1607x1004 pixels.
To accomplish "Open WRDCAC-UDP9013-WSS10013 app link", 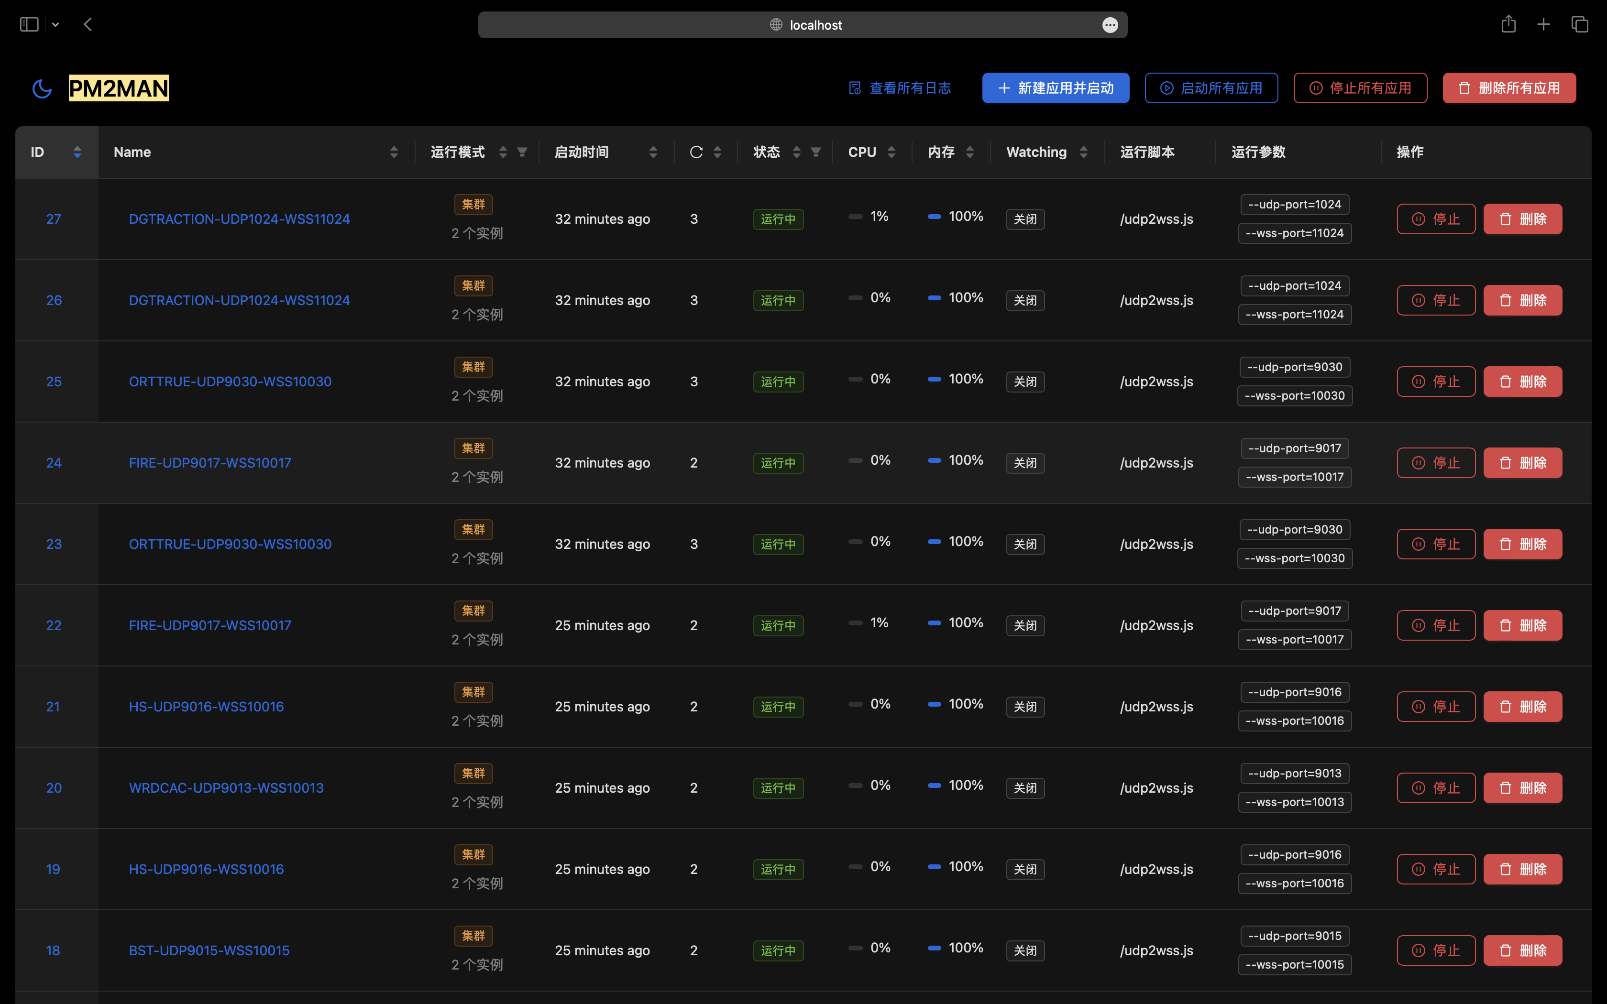I will (226, 787).
